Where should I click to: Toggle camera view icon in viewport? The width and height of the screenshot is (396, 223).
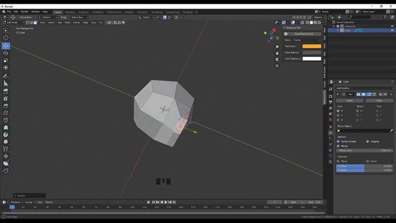(x=277, y=59)
